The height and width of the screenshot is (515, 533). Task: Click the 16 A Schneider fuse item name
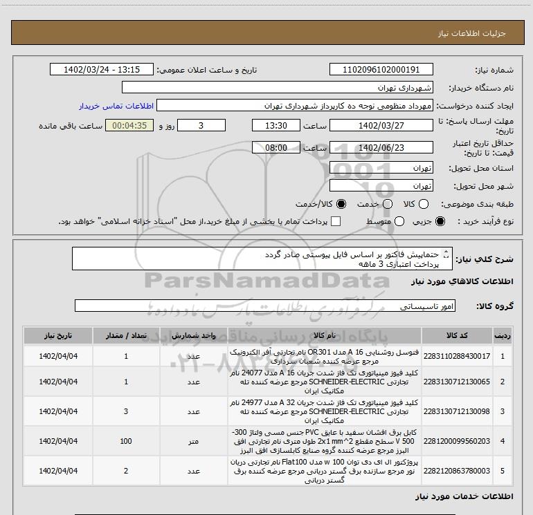(x=325, y=382)
